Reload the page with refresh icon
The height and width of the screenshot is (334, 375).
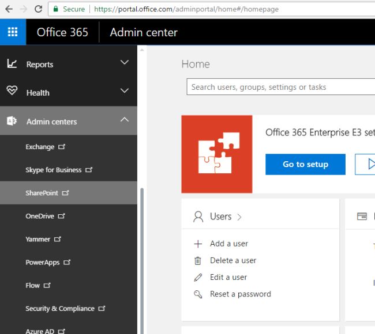38,9
